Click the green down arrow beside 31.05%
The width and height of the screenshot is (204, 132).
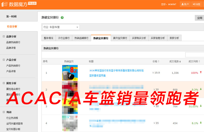[x=201, y=106]
